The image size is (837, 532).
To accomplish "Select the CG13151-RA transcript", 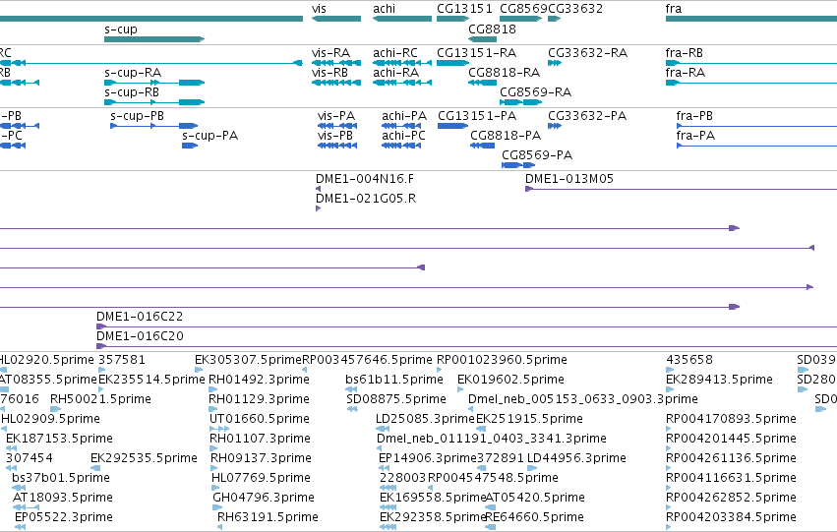I will point(452,63).
